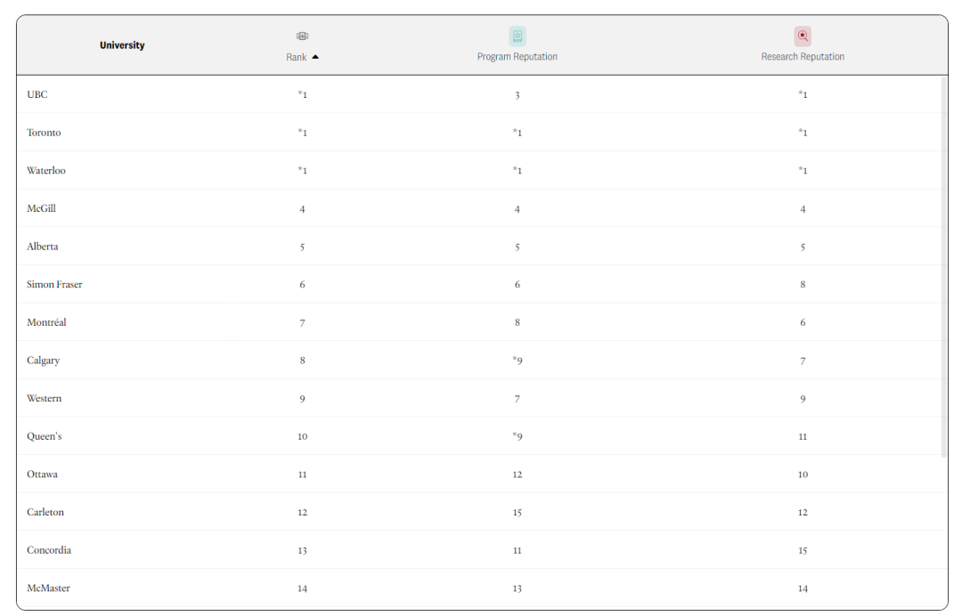Viewport: 962px width, 616px height.
Task: Select the Queen's row name
Action: 45,436
